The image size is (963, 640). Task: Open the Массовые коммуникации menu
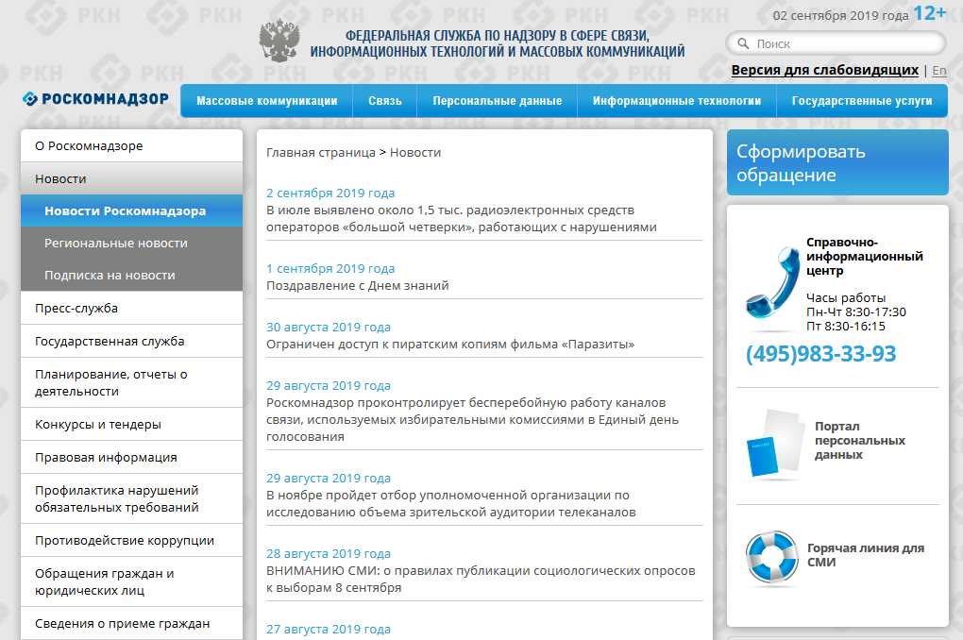coord(266,101)
